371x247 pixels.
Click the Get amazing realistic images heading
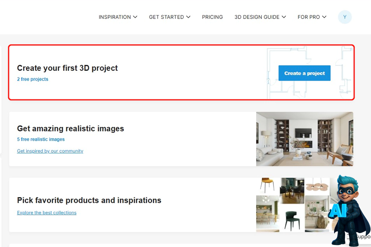tap(70, 129)
